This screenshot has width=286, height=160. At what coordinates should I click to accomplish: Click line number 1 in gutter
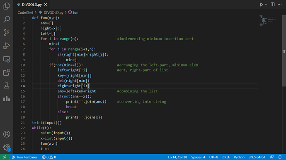click(24, 18)
